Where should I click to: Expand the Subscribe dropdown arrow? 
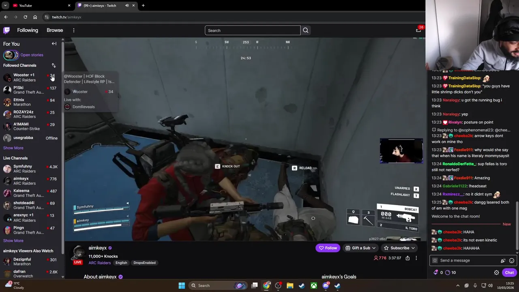click(413, 248)
